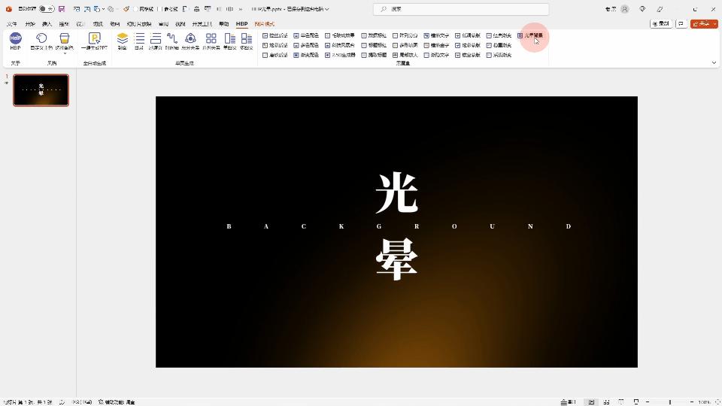Switch to the HEIP ribbon tab
Image resolution: width=722 pixels, height=406 pixels.
241,24
